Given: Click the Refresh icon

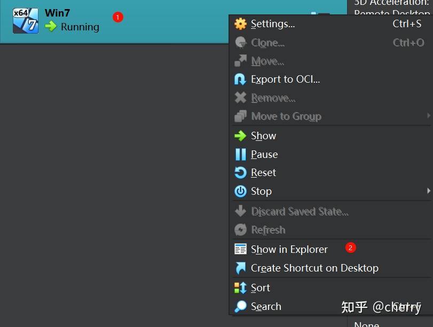Looking at the screenshot, I should tap(240, 230).
